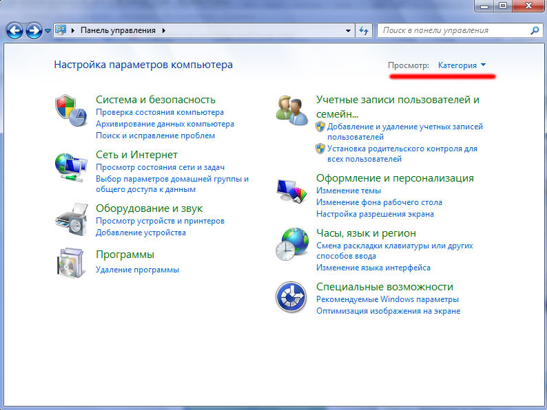Screen dimensions: 547x410
Task: Open 'Просмотр состояния сети и задач' link
Action: pyautogui.click(x=160, y=167)
